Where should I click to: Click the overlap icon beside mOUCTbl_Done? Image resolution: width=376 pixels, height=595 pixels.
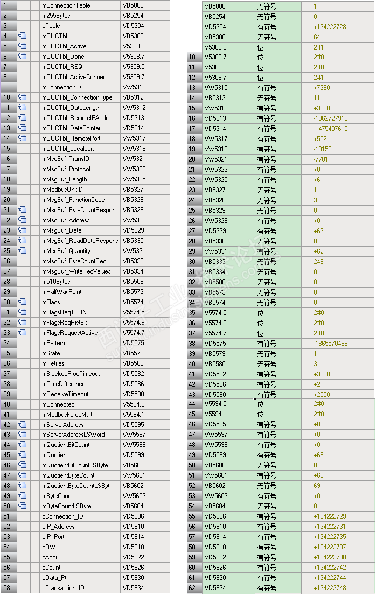tap(23, 57)
